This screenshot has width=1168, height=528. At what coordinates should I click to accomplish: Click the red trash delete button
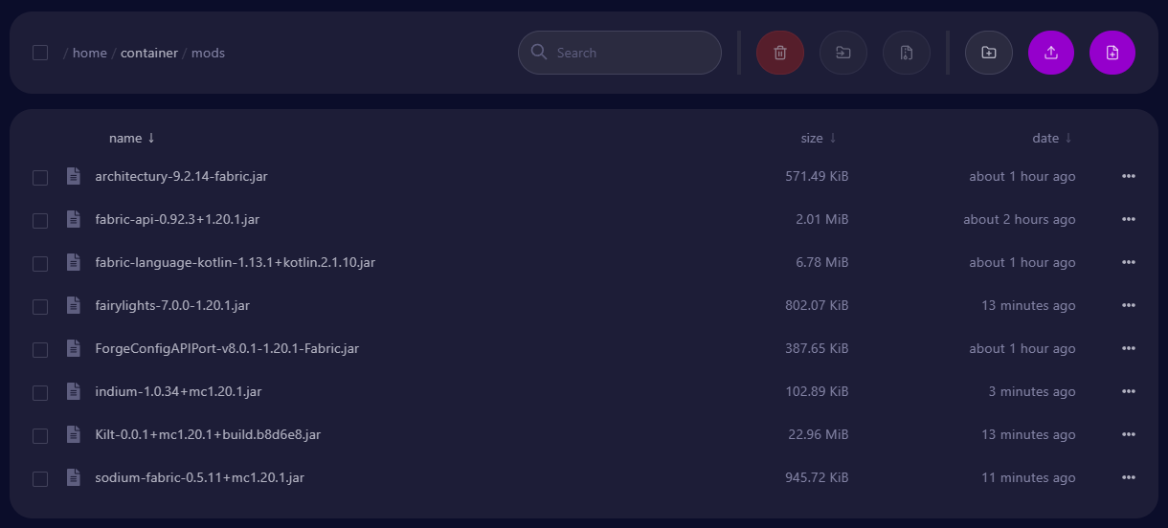pos(780,53)
